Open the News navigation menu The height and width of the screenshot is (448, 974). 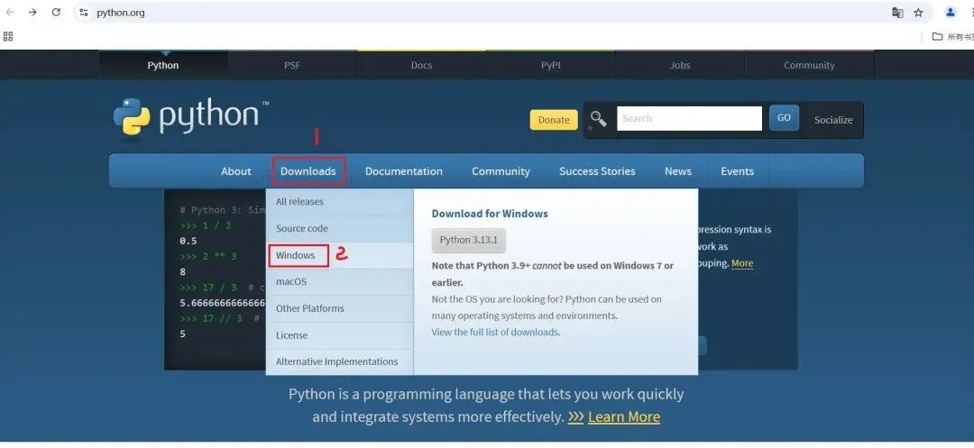coord(677,171)
